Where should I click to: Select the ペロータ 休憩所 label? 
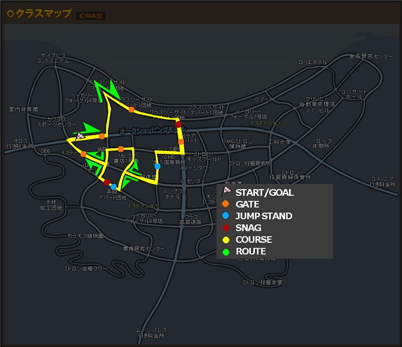click(x=321, y=143)
